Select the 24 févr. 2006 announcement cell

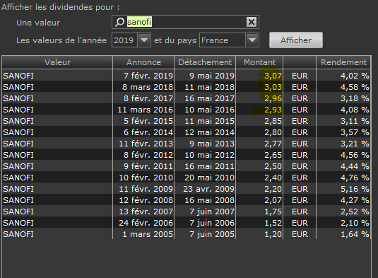pos(143,223)
